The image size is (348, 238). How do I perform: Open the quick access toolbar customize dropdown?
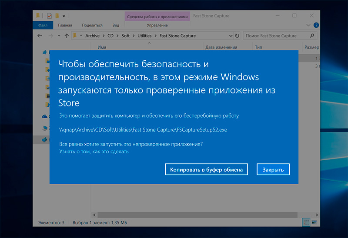pos(64,16)
